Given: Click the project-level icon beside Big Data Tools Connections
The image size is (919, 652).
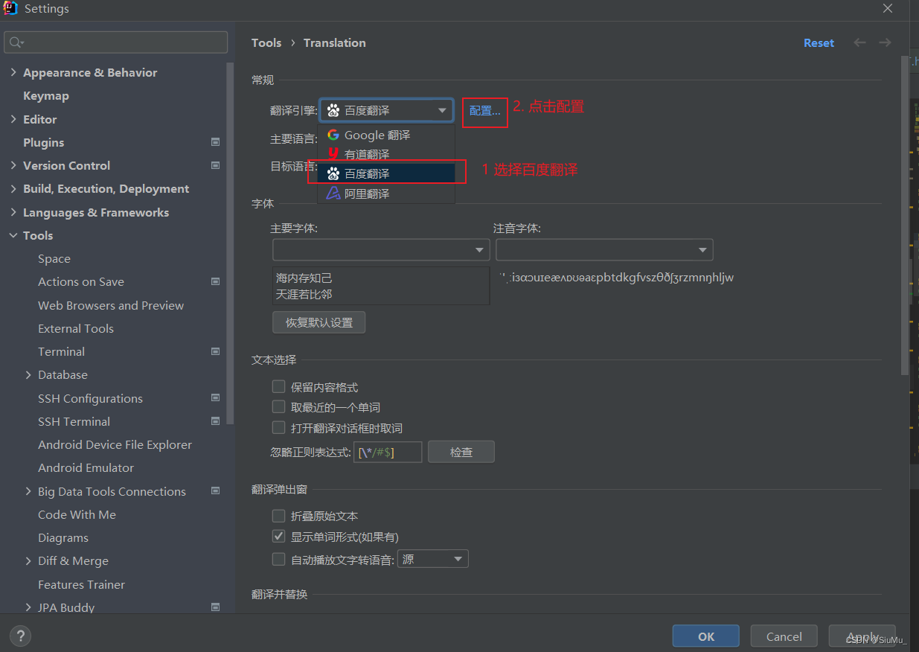Looking at the screenshot, I should 216,491.
